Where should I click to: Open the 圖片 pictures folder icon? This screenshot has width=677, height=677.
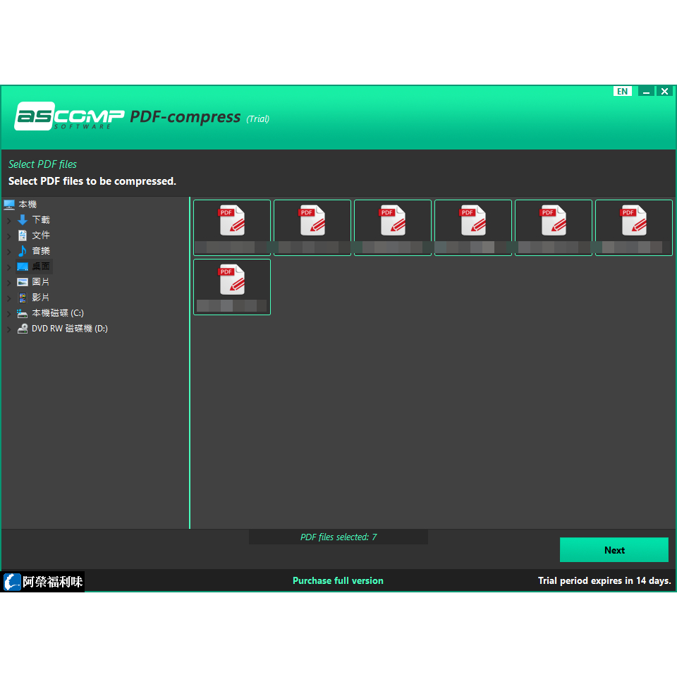23,282
